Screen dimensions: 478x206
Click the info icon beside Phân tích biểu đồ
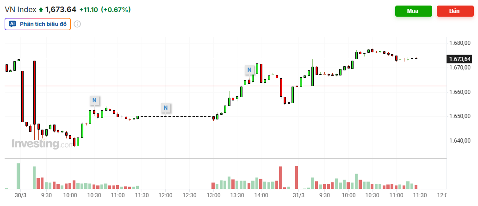point(77,24)
